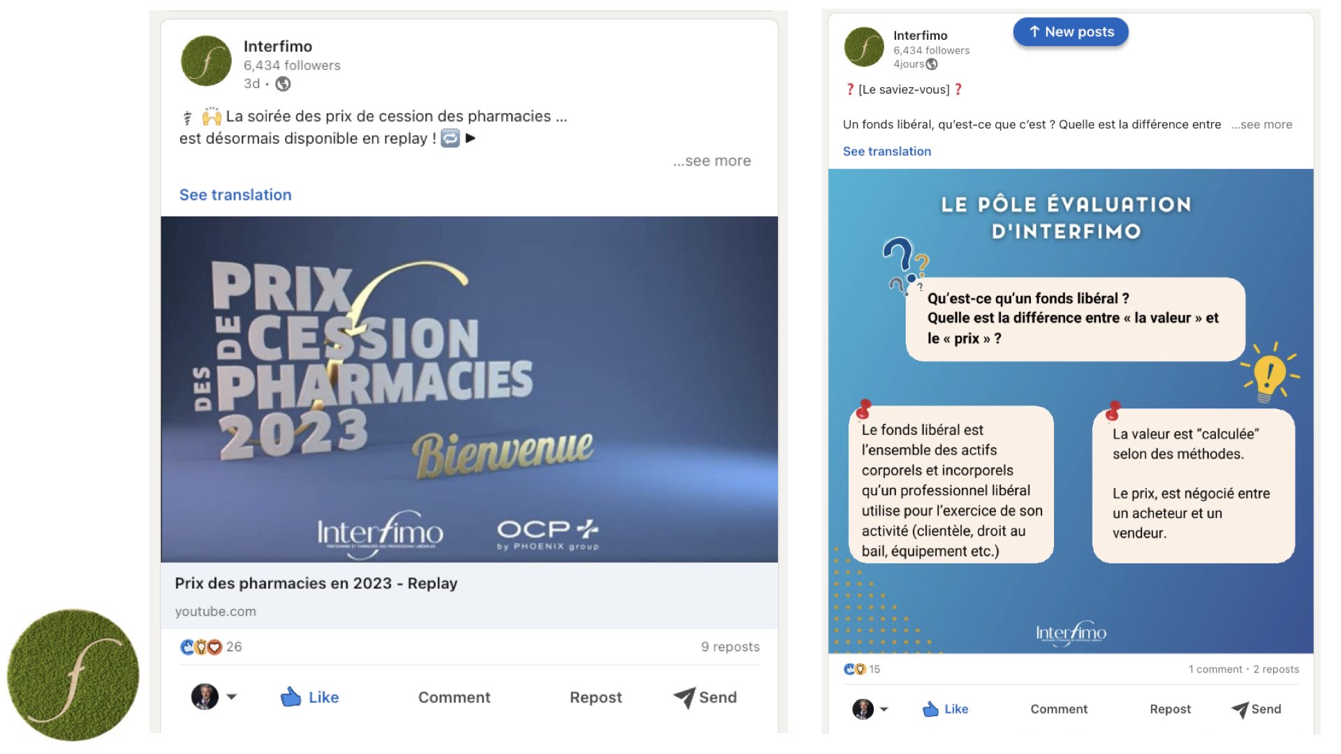
Task: Open the 1 comment link
Action: pos(1215,669)
